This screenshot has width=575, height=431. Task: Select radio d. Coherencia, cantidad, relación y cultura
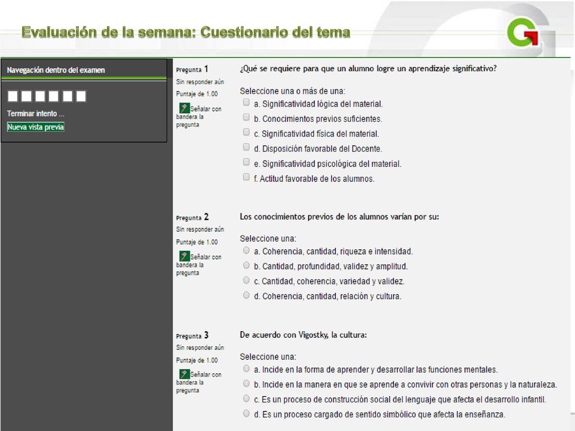pyautogui.click(x=247, y=295)
